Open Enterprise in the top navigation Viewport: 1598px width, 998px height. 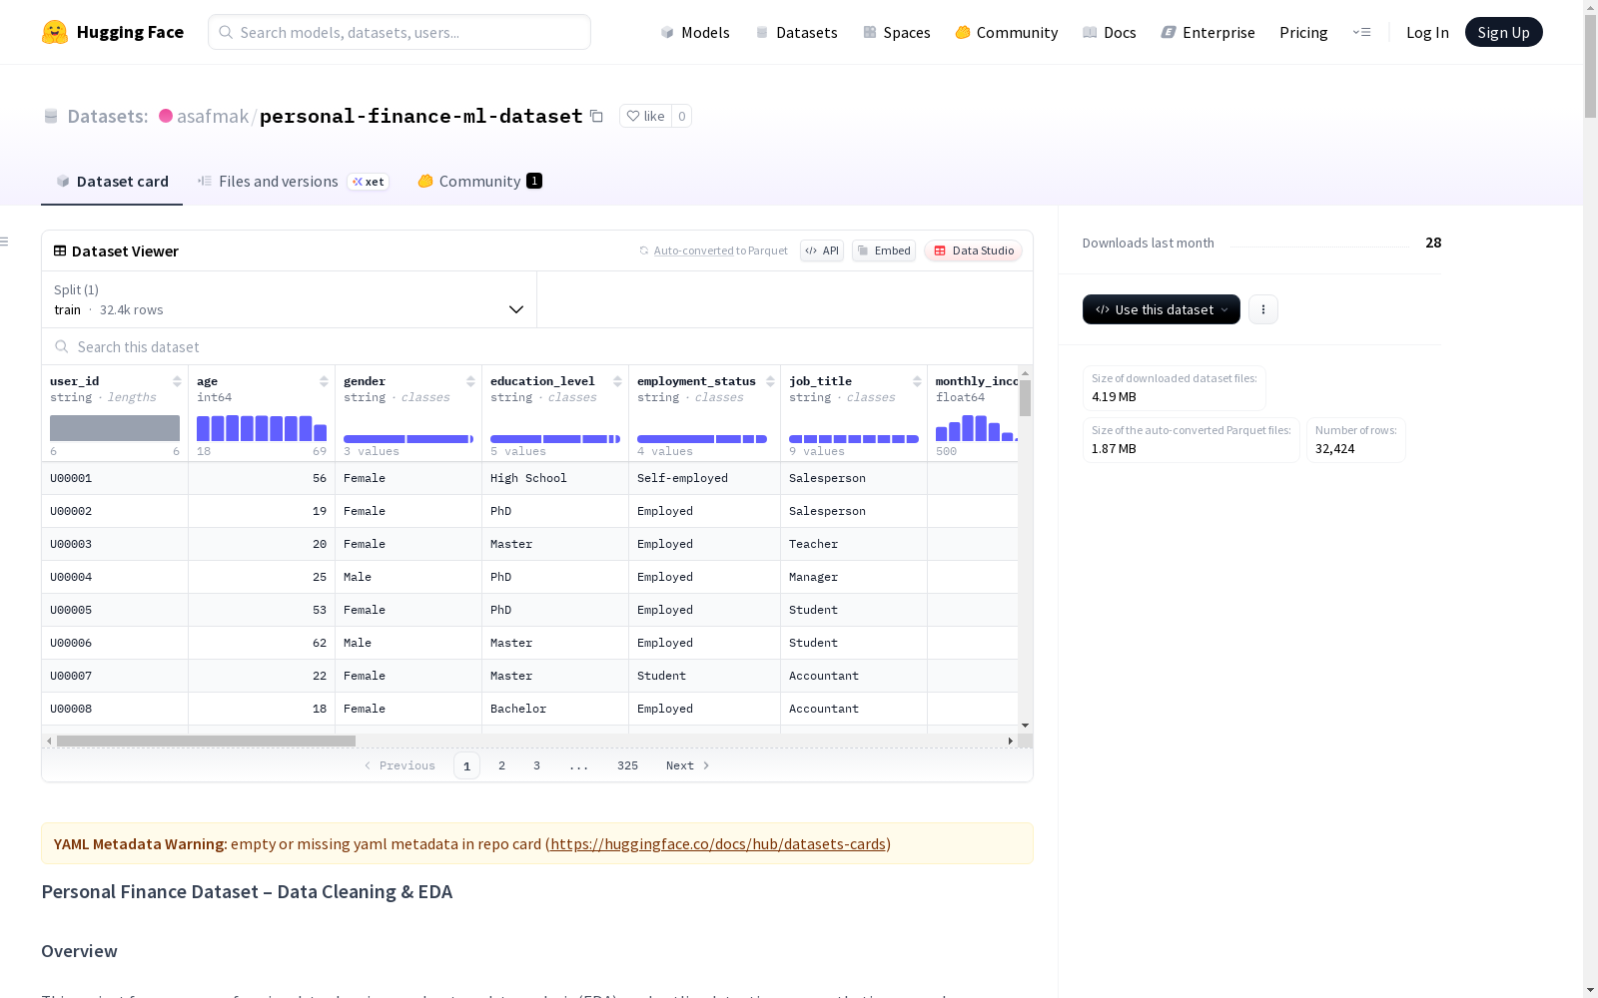pos(1208,32)
